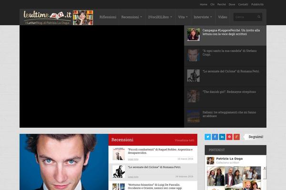Click the Seguimi! label
This screenshot has height=190, width=286.
[255, 137]
